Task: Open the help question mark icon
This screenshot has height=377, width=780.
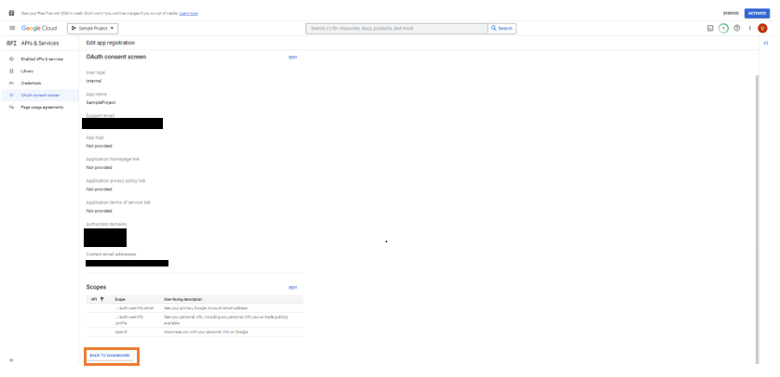Action: (736, 29)
